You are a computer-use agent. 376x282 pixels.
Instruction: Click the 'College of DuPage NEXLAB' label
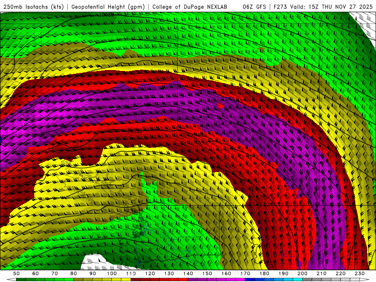(190, 7)
